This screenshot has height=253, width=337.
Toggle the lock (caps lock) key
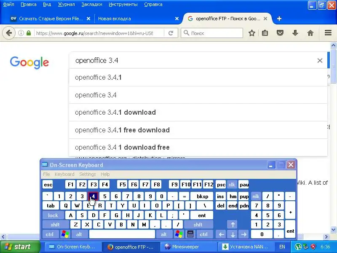53,215
